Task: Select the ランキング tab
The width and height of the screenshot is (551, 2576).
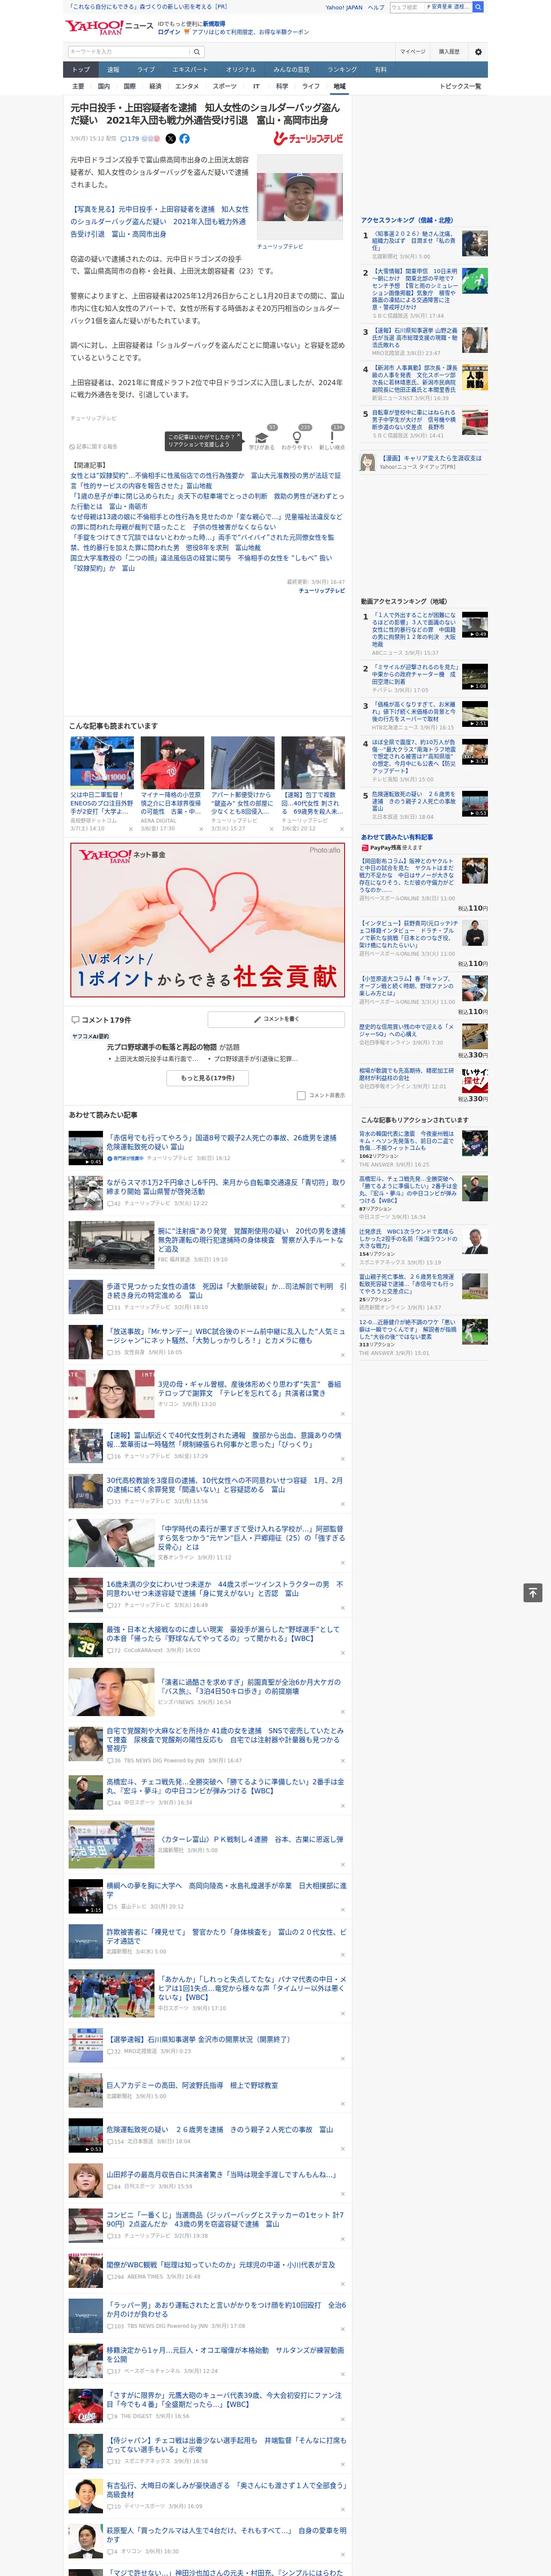Action: pyautogui.click(x=342, y=70)
